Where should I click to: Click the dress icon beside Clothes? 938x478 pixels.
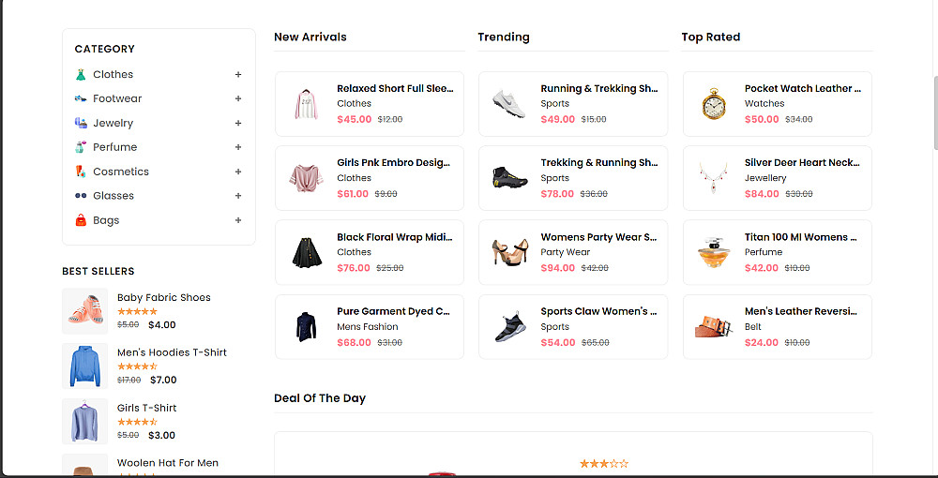click(x=81, y=74)
